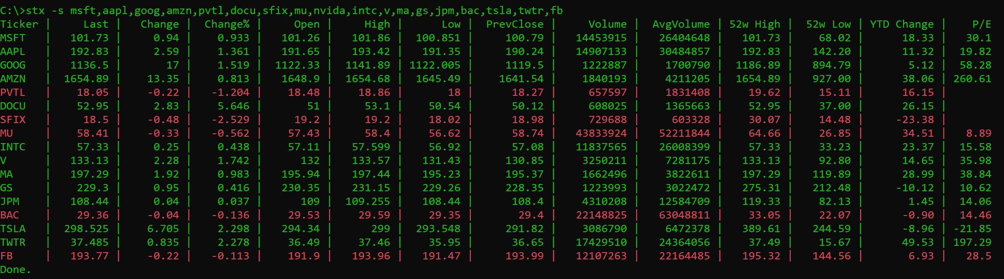Select the V ticker label
1004x279 pixels.
(3, 161)
